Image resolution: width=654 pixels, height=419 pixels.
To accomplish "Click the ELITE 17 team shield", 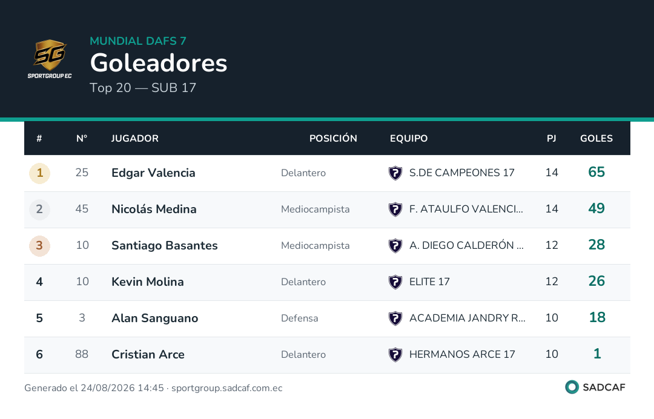I will (x=395, y=282).
